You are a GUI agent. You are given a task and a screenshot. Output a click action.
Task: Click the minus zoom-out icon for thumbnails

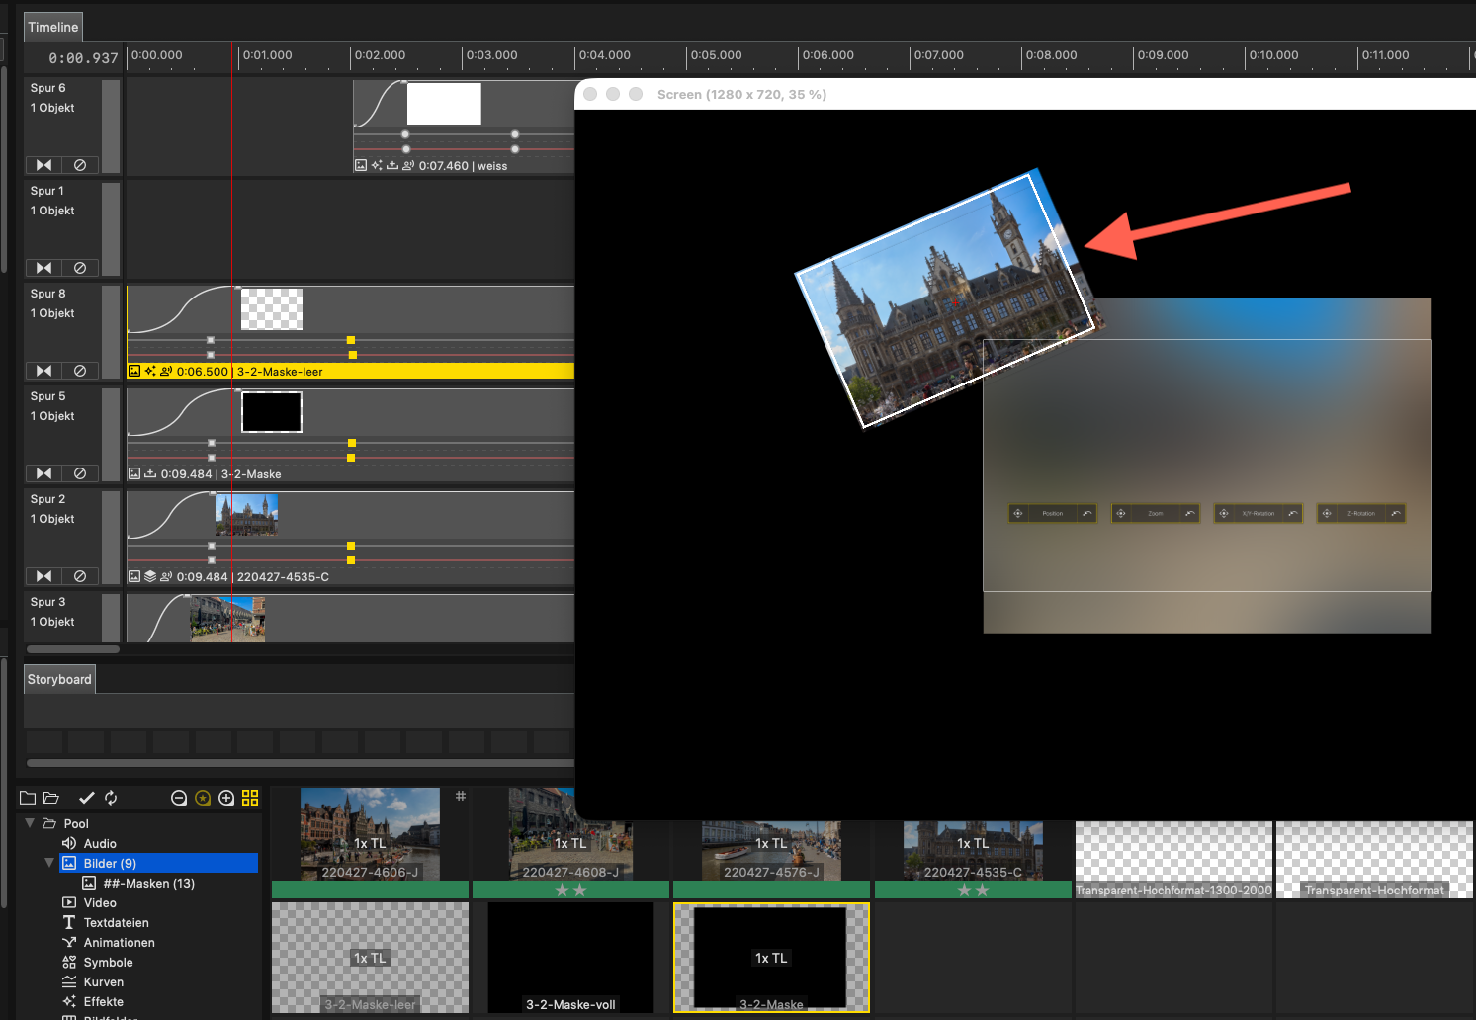179,798
